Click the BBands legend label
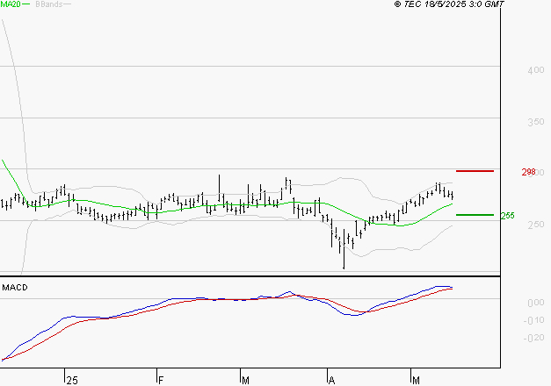The height and width of the screenshot is (386, 551). (x=49, y=5)
